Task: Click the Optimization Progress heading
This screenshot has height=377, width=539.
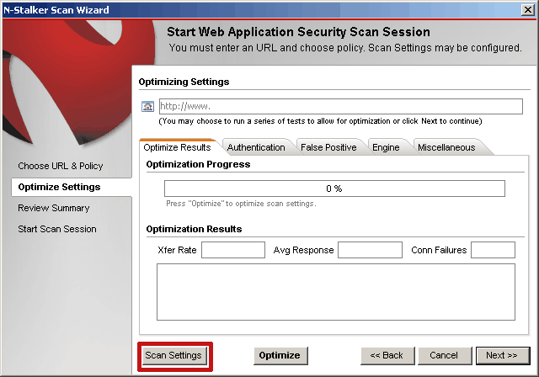Action: 198,164
